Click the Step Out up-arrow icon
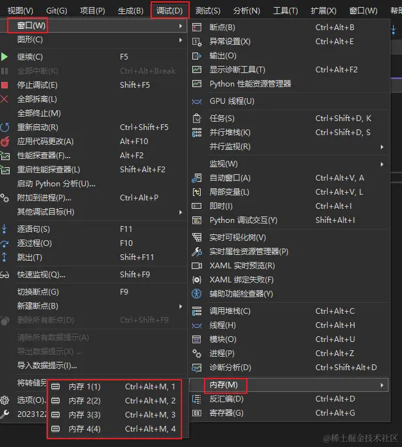The image size is (402, 447). point(4,257)
